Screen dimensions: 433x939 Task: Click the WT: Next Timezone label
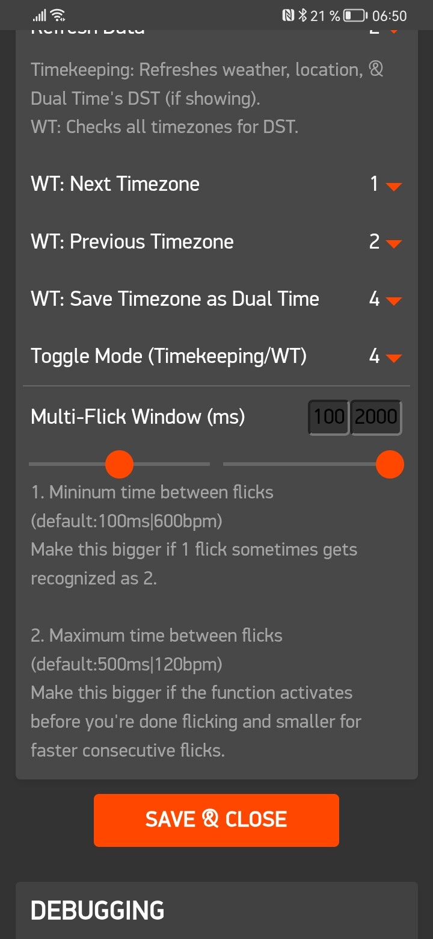pos(115,184)
